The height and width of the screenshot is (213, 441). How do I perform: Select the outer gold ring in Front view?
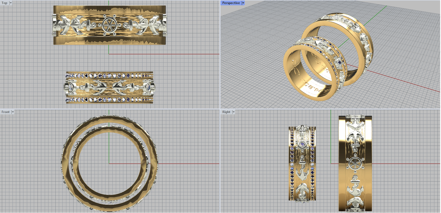pos(65,163)
